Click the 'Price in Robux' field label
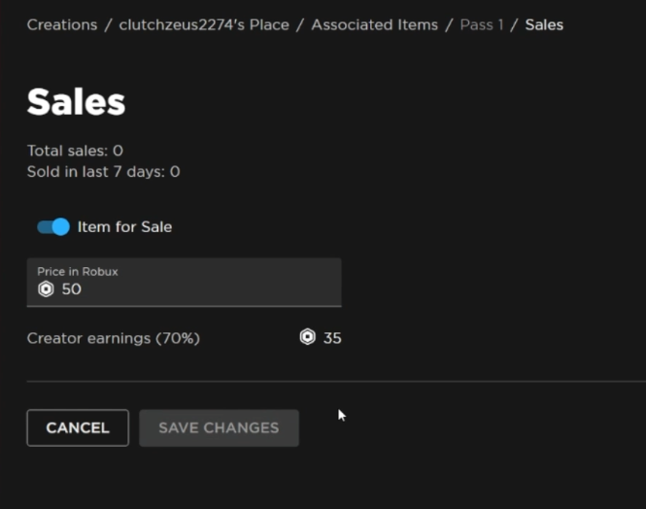Screen dimensions: 646x509 77,272
